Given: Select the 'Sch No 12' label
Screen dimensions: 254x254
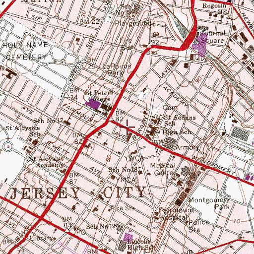Looking at the screenshot, I should click(100, 226).
